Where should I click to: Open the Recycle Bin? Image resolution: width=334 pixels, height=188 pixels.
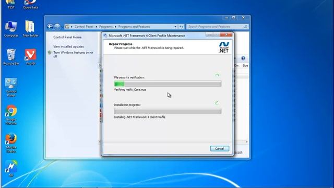11,57
